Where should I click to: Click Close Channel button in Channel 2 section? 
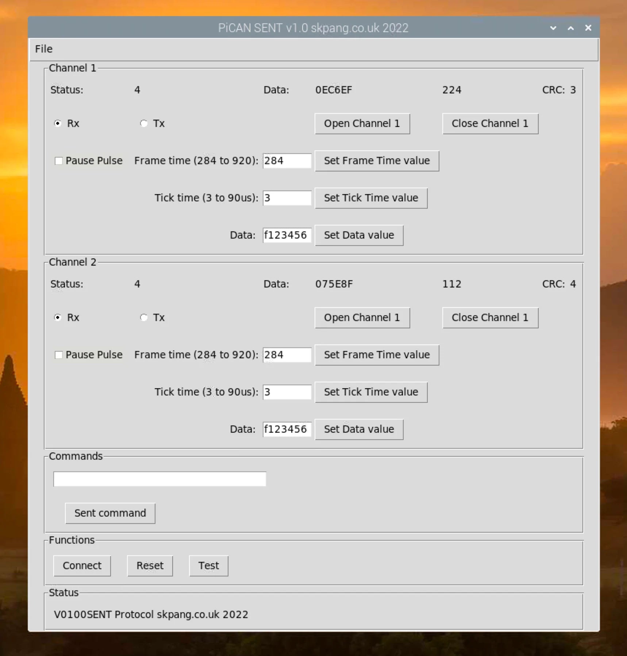coord(490,317)
